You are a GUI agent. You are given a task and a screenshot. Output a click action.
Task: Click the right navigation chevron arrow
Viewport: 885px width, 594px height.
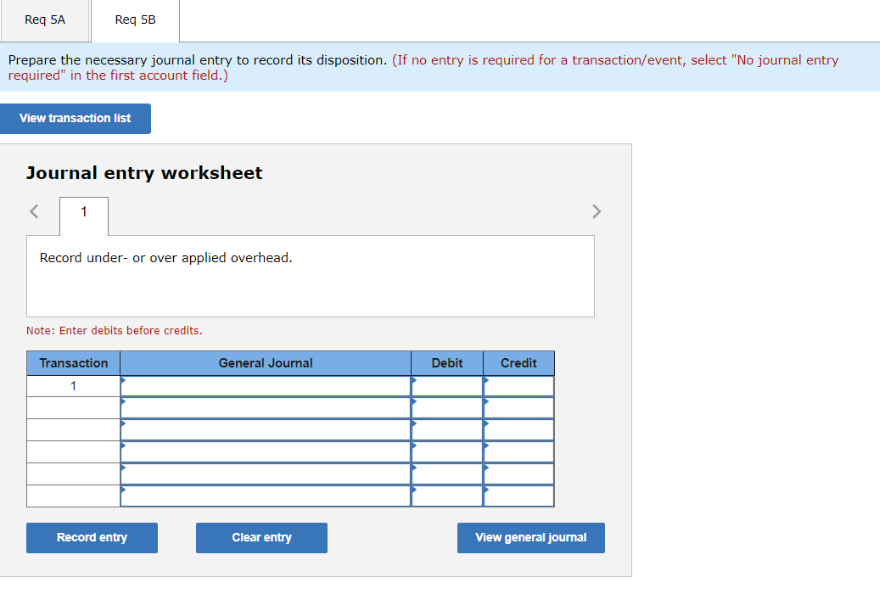click(x=597, y=211)
